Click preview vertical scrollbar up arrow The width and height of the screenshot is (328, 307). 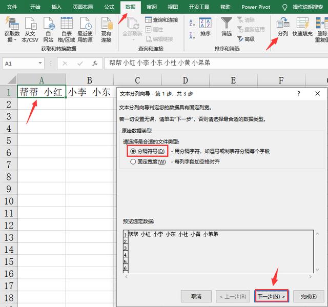(317, 234)
